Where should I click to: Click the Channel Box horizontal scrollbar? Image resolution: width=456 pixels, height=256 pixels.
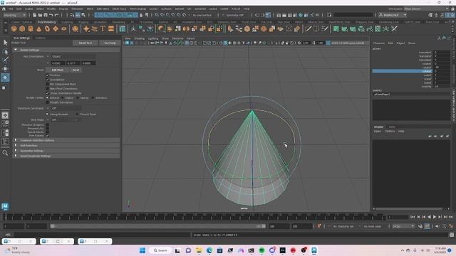coord(408,208)
